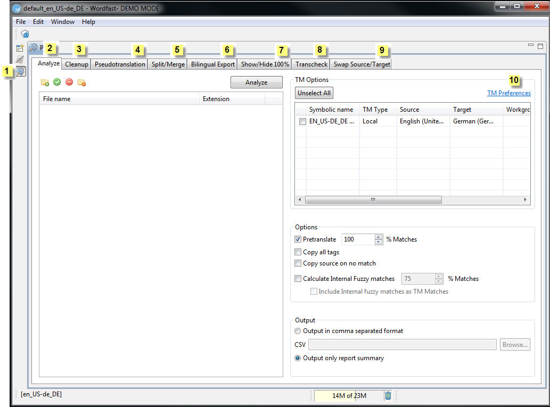The height and width of the screenshot is (407, 550).
Task: Check Calculate Internal Fuzzy matches
Action: coord(298,279)
